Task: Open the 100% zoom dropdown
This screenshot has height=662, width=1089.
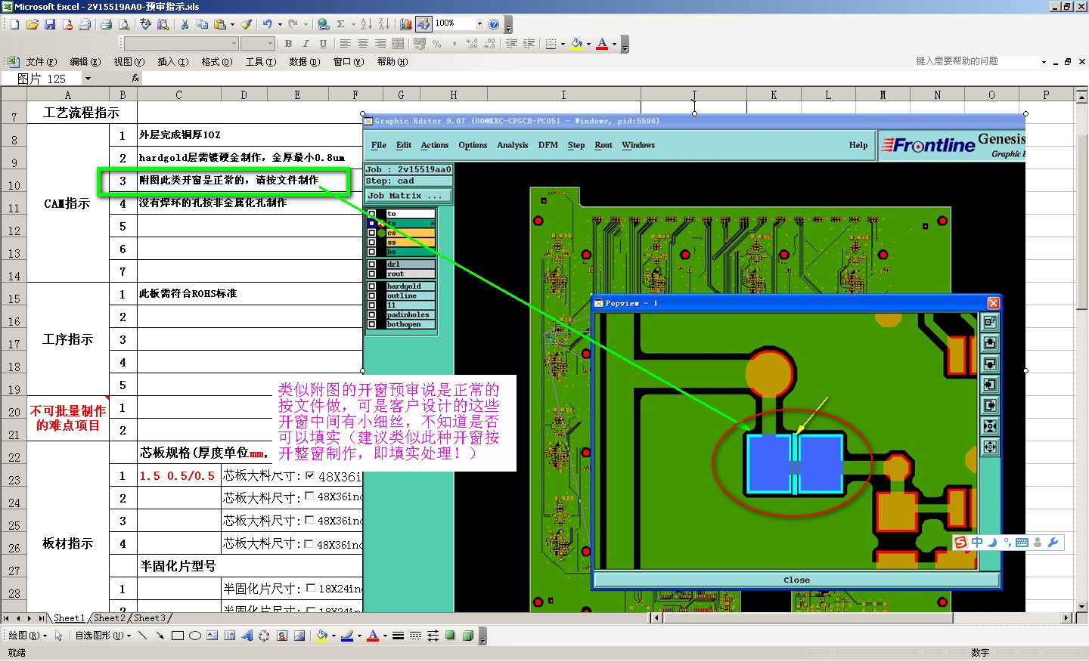Action: (479, 24)
